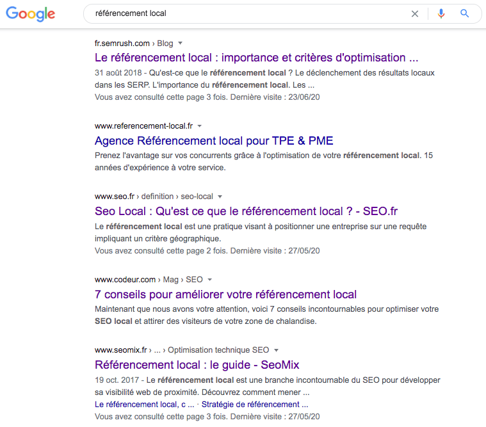Open 'Agence Référencement local pour TPE & PME'

click(x=214, y=141)
